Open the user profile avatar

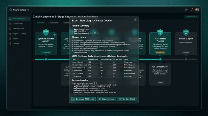(197, 10)
